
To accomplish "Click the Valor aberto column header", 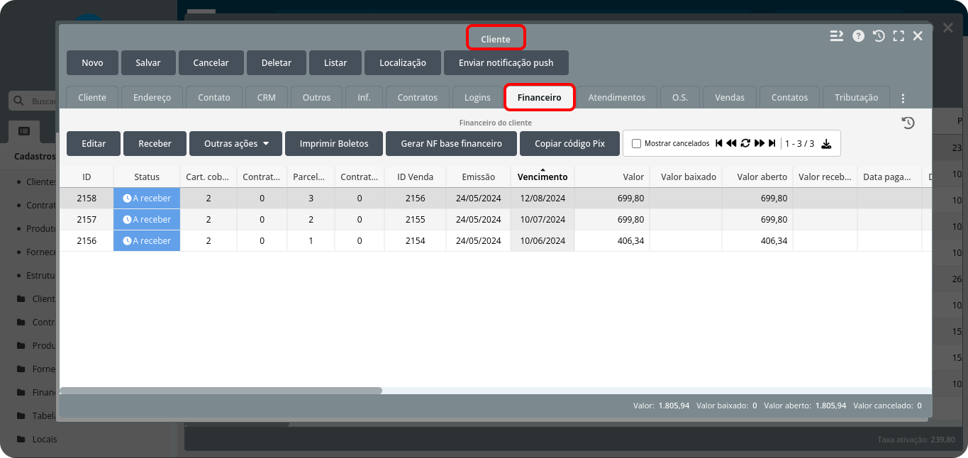I will [x=757, y=177].
